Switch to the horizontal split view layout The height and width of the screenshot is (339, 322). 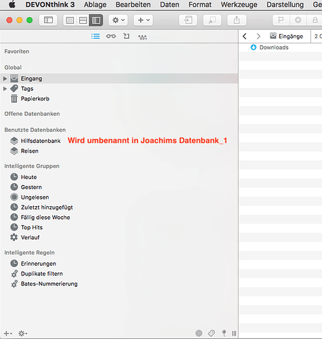(83, 20)
